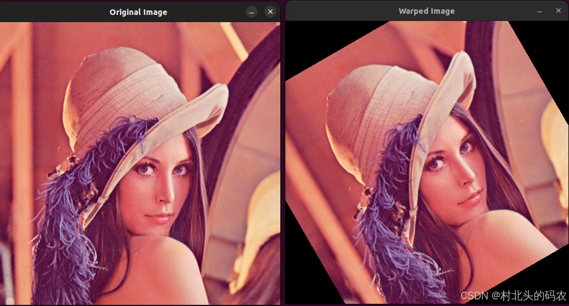569x306 pixels.
Task: Select the Warped Image title bar
Action: [427, 11]
